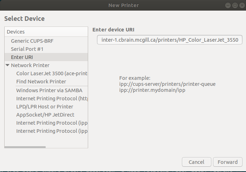Select Generic CUPS-BRF device

[x=32, y=41]
